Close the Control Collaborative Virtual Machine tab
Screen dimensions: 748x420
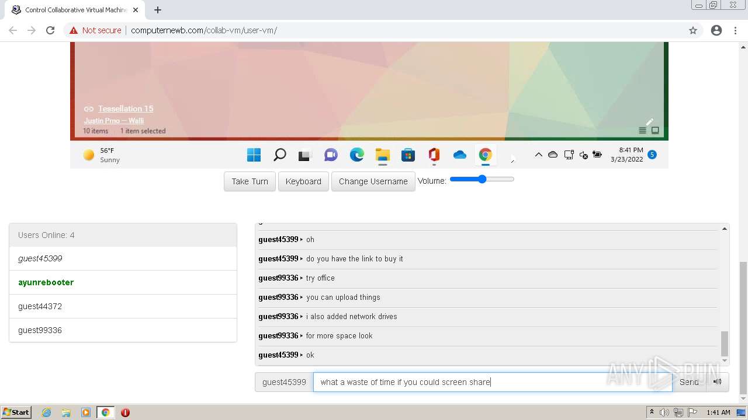136,10
